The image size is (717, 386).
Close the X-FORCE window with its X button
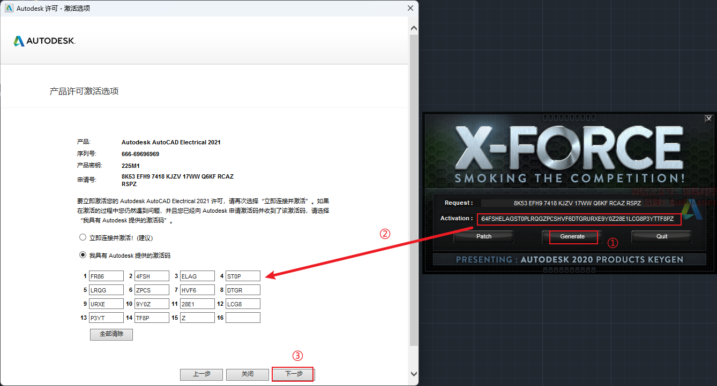point(708,119)
